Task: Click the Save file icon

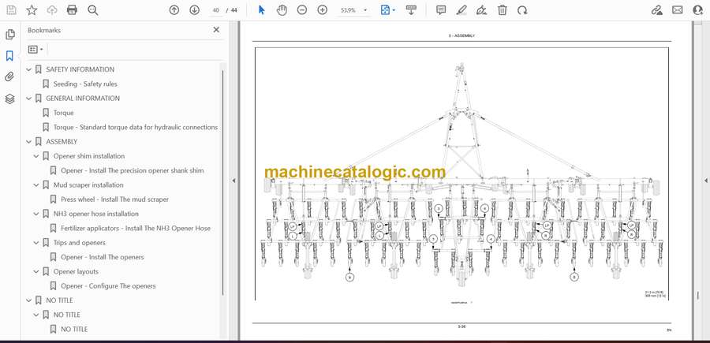Action: 11,10
